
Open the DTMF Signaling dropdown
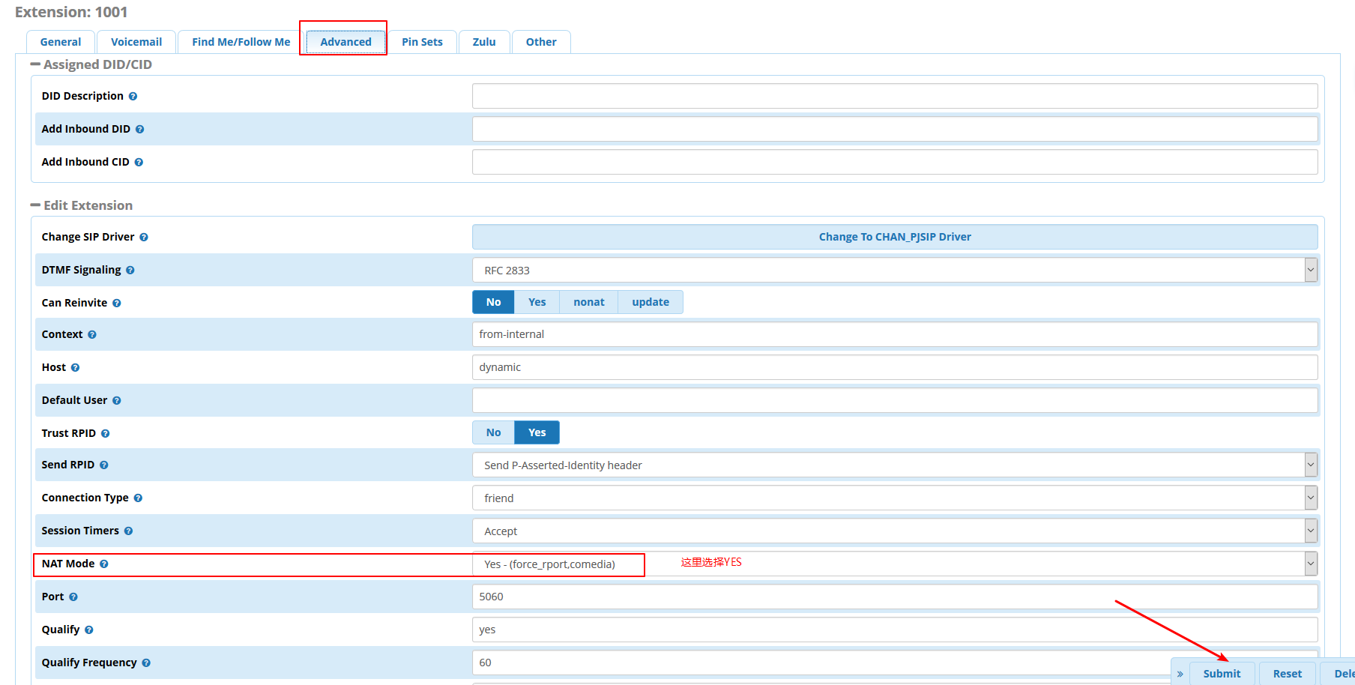pos(895,270)
